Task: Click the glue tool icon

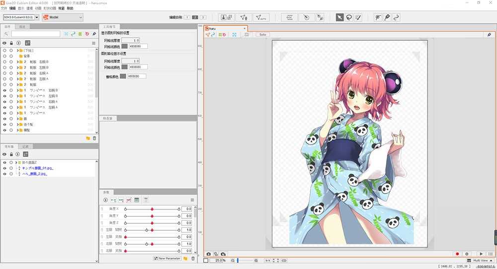Action: point(320,17)
